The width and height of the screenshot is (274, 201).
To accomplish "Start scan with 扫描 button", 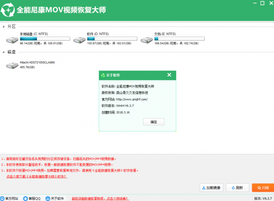I will 263,188.
